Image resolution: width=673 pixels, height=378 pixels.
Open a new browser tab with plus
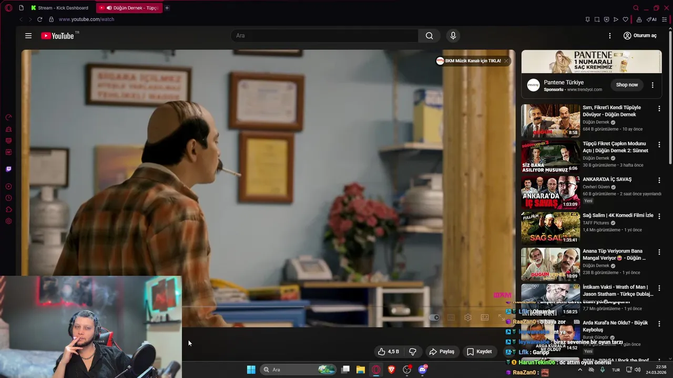(167, 8)
